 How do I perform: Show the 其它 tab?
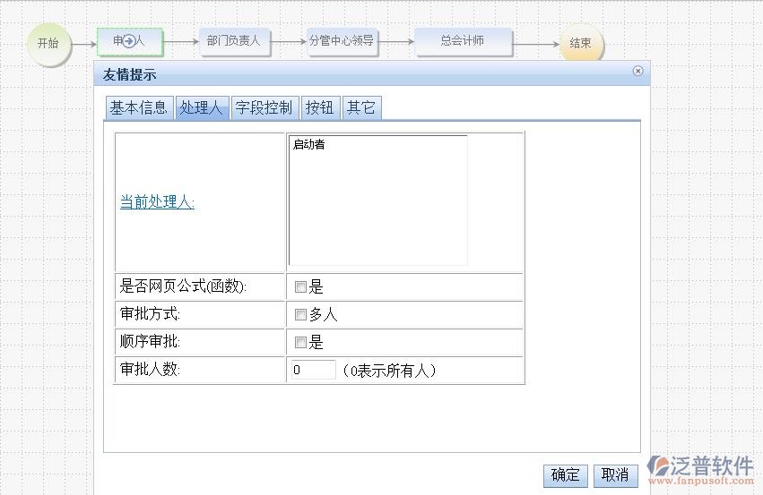(361, 108)
